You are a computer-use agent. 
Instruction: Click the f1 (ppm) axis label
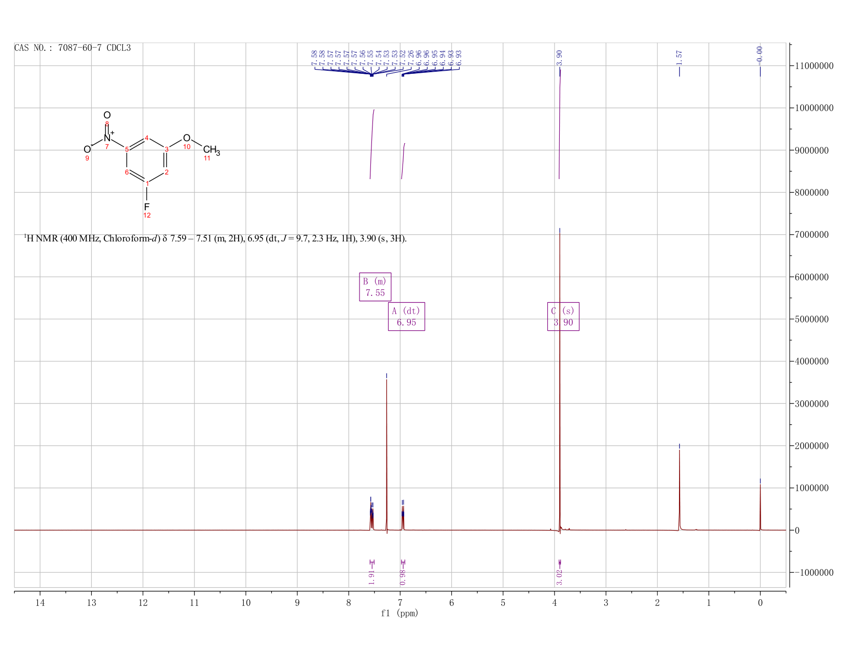pyautogui.click(x=399, y=613)
